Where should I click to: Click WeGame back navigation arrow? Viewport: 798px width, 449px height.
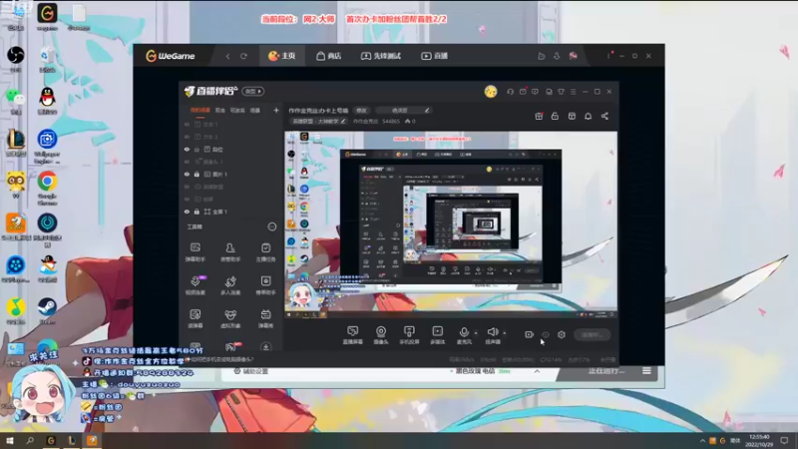click(227, 56)
